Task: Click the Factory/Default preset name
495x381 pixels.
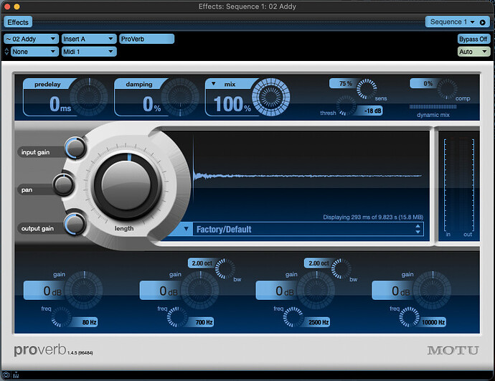Action: 224,229
